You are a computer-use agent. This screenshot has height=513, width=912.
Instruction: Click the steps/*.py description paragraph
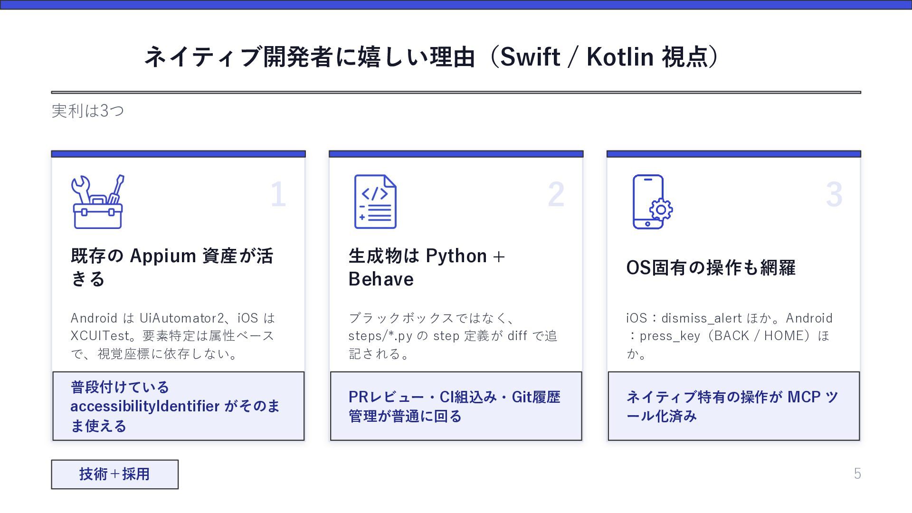click(x=453, y=336)
